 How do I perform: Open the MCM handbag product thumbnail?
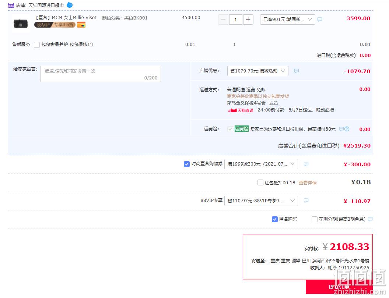click(21, 24)
